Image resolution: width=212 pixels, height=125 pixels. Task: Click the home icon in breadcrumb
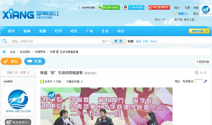click(x=4, y=52)
